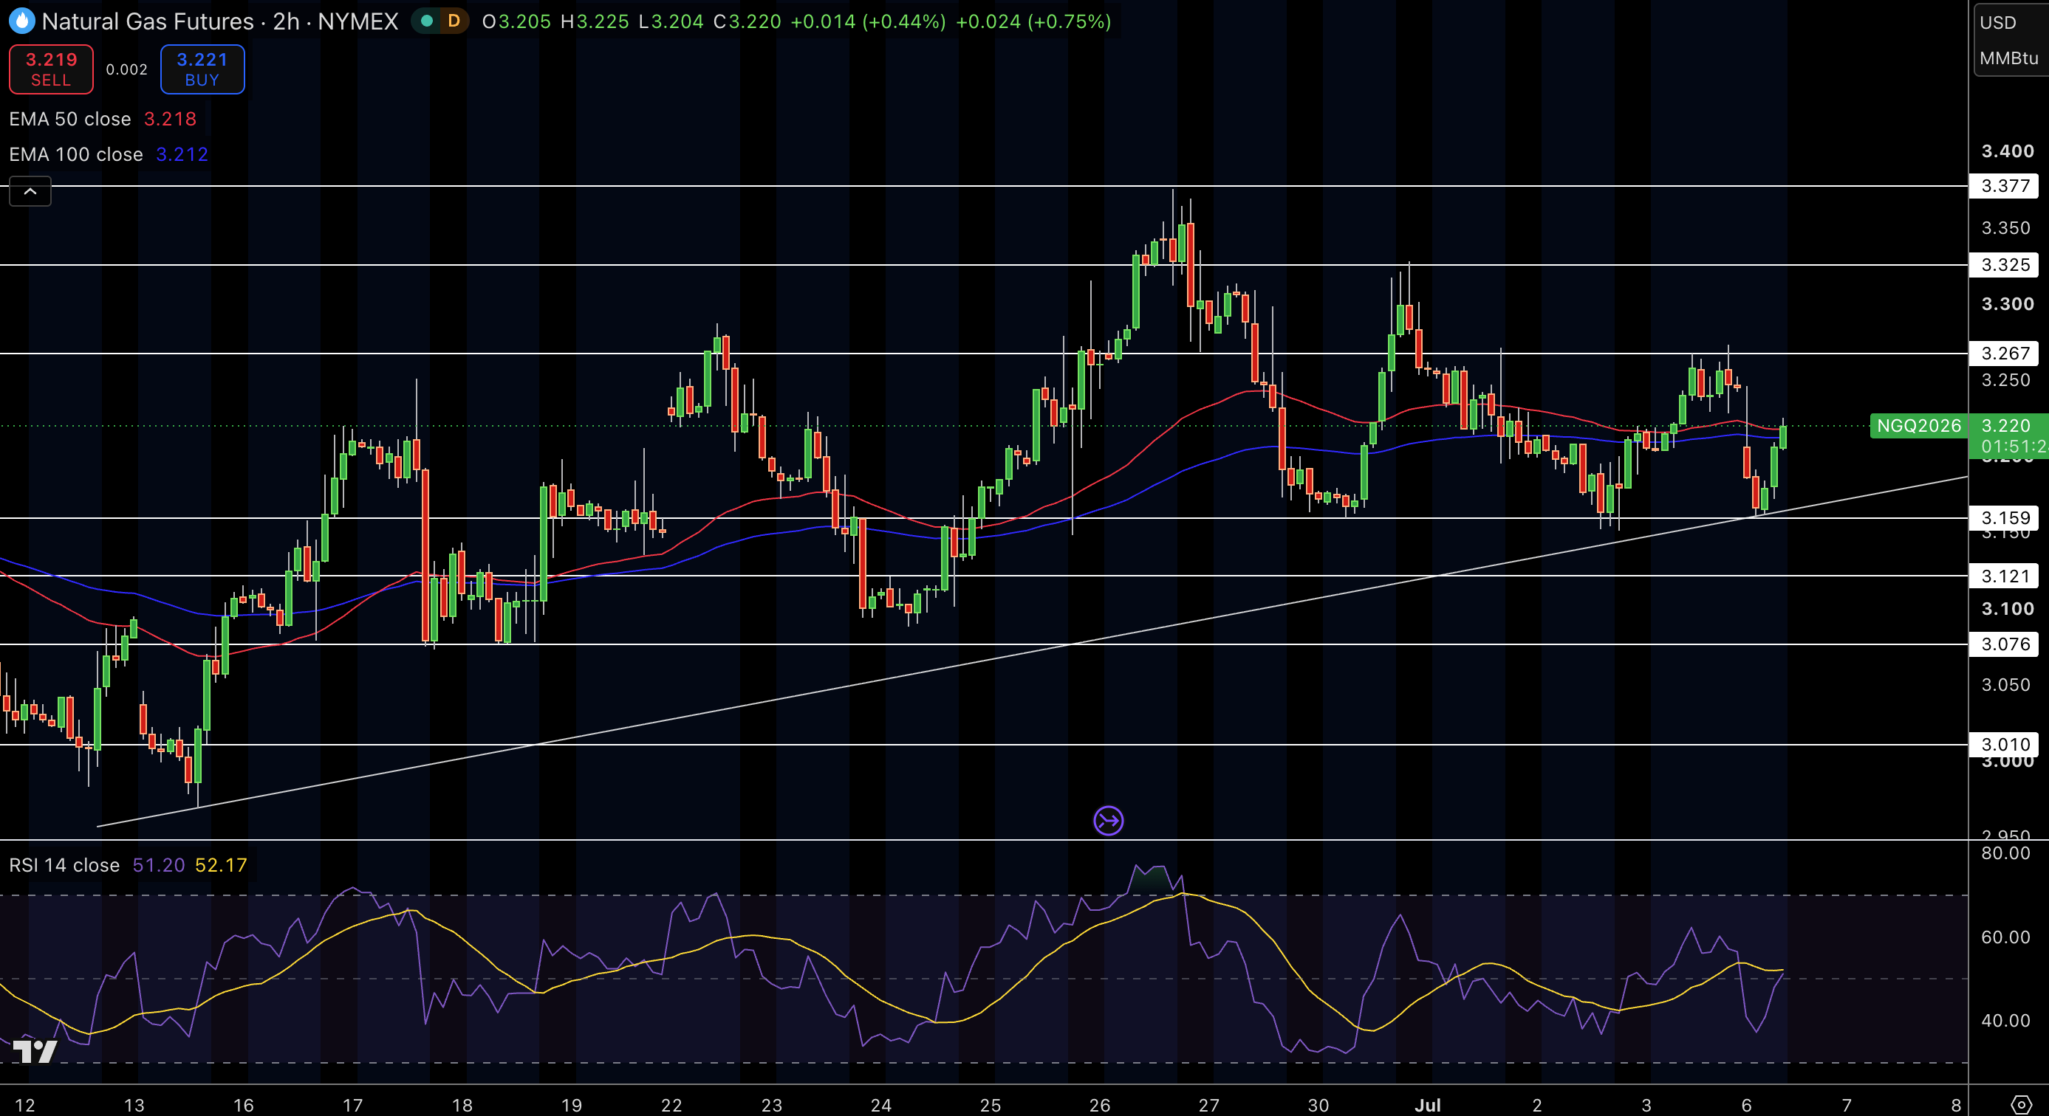
Task: Click the 60.00 RSI scale label
Action: coord(2005,937)
